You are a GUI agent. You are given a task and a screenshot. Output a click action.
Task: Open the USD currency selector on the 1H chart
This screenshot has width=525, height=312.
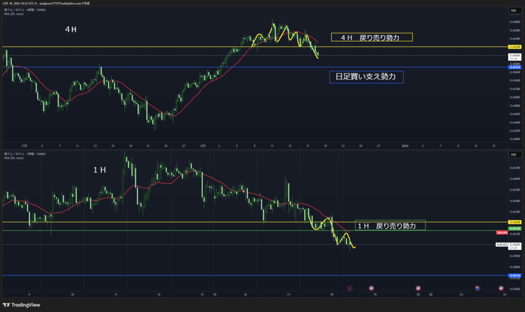coord(512,154)
